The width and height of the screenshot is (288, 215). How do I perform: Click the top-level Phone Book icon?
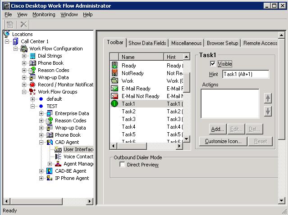point(32,63)
